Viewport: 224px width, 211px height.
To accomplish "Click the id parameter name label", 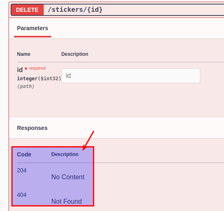I will point(20,70).
